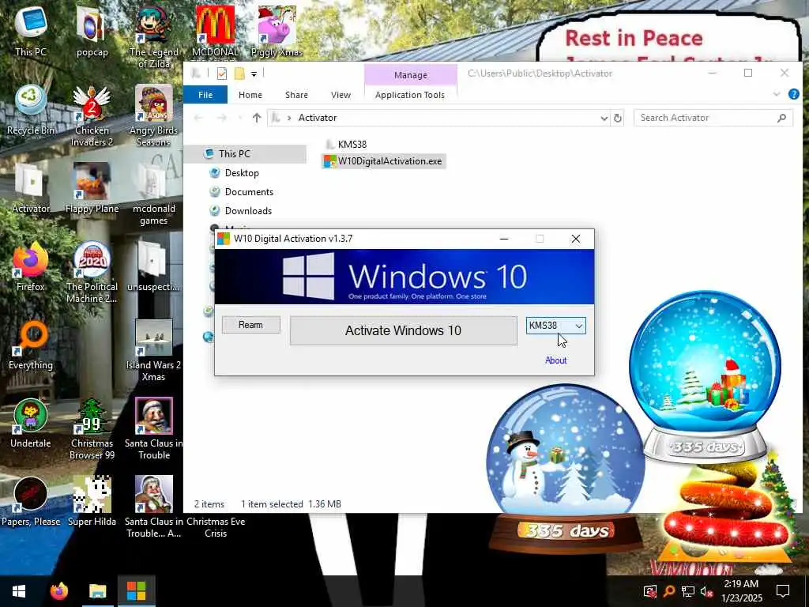Open The Legend of Zilda shortcut

pyautogui.click(x=153, y=37)
